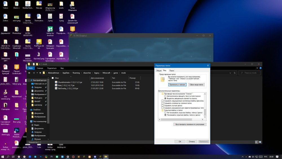Click 'Сброс вида папок' button
Viewport: 282px width, 159px height.
pyautogui.click(x=196, y=84)
